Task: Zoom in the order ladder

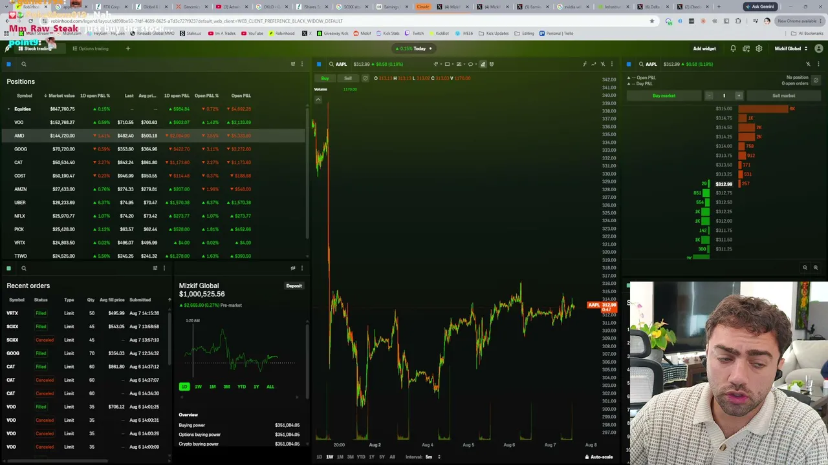Action: pos(815,267)
